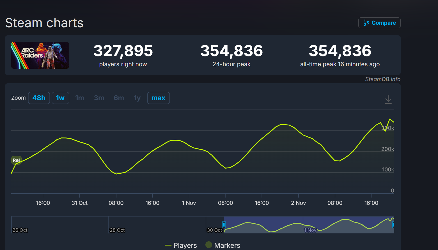Open the ARC Raiders game thumbnail
Viewport: 438px width, 250px height.
point(40,55)
